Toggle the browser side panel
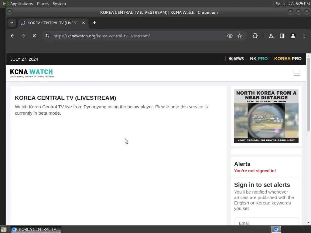Screen dimensions: 311x233 [282, 36]
